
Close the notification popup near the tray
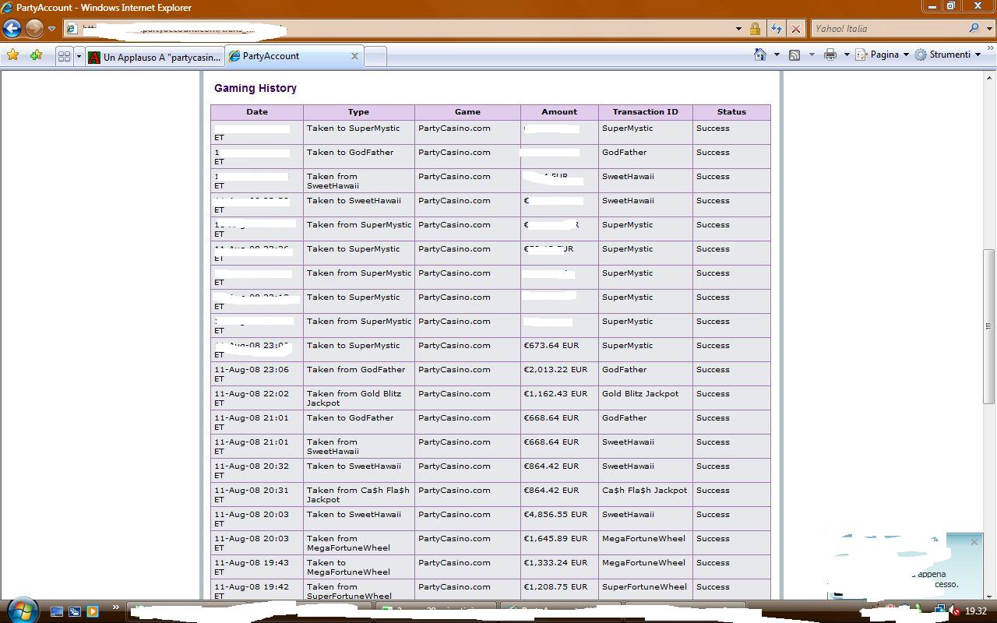click(x=974, y=542)
